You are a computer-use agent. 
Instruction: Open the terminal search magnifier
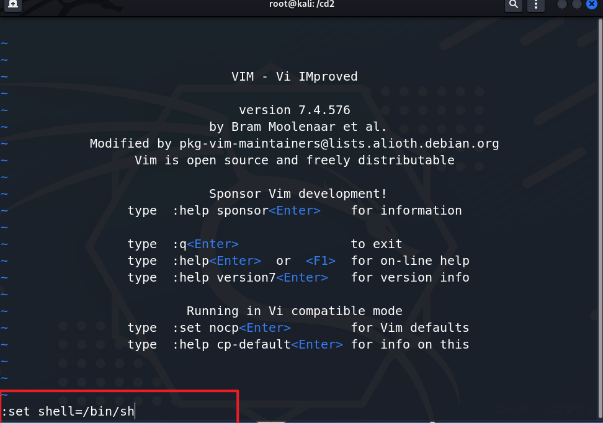pos(514,4)
